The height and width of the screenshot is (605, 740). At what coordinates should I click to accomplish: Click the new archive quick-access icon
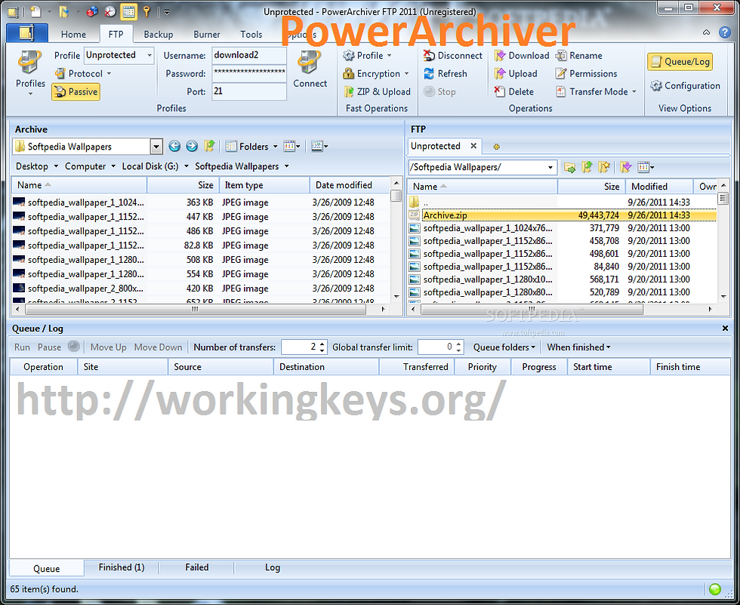[35, 11]
